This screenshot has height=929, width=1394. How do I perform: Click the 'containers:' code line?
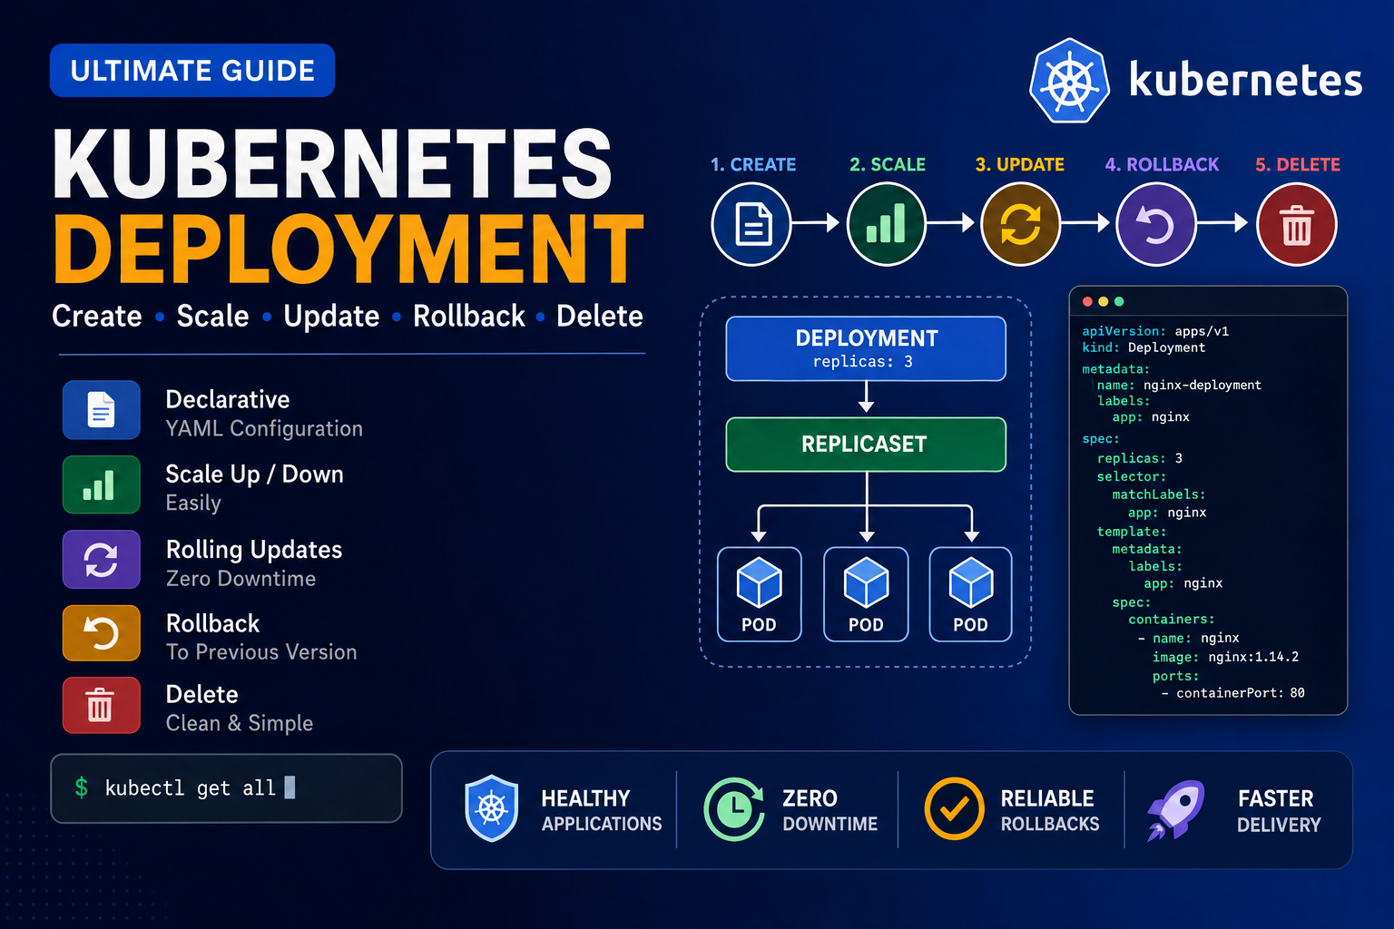pyautogui.click(x=1171, y=620)
